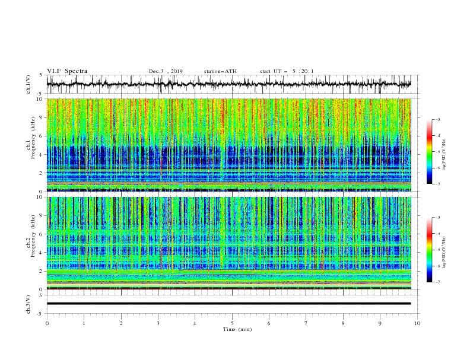The height and width of the screenshot is (363, 470).
Task: Select the "start UT = 5 :20: 1" text
Action: (x=287, y=71)
